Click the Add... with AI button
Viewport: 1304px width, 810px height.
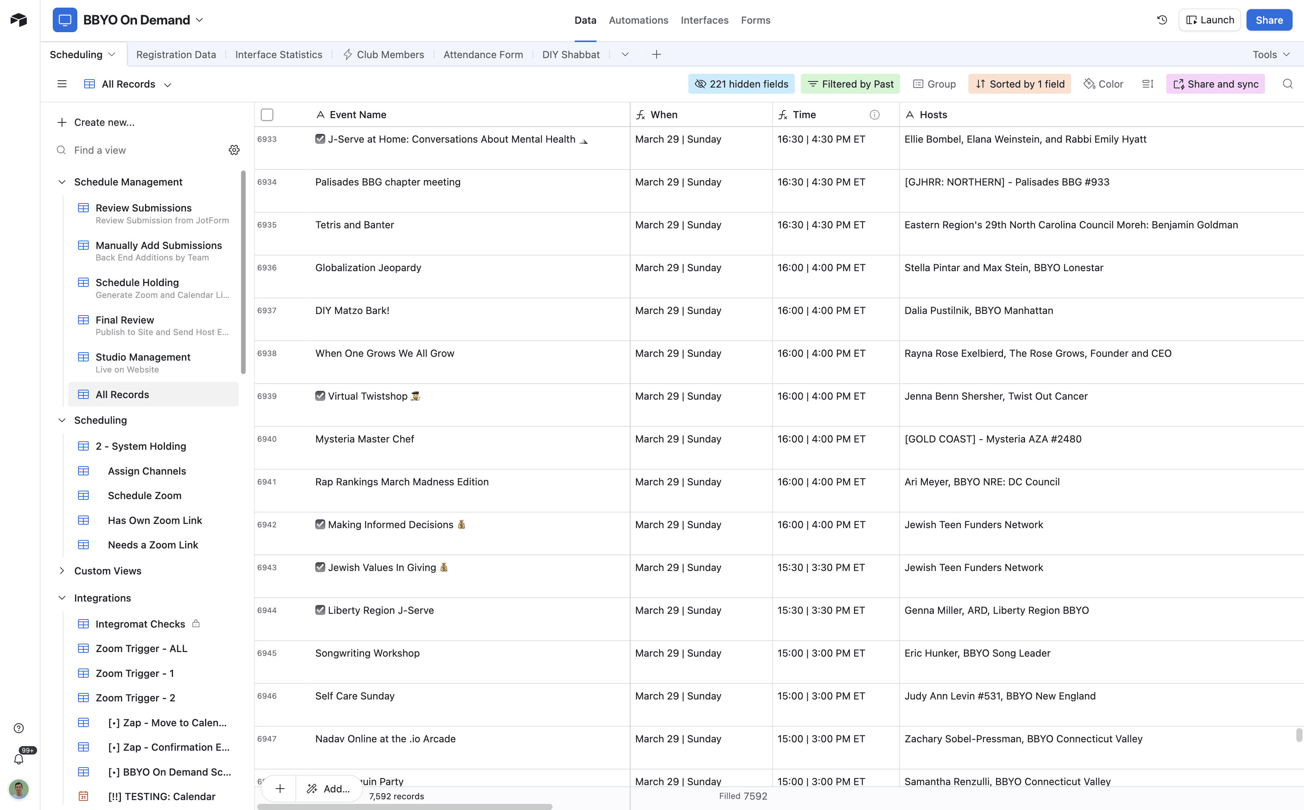pos(329,789)
